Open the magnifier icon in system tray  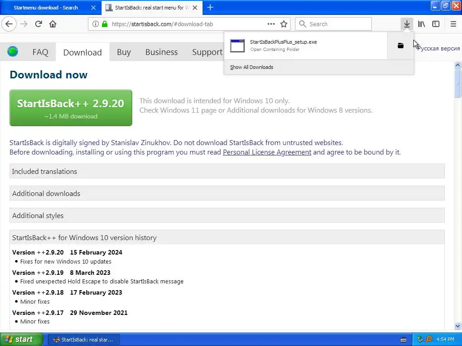coord(429,339)
